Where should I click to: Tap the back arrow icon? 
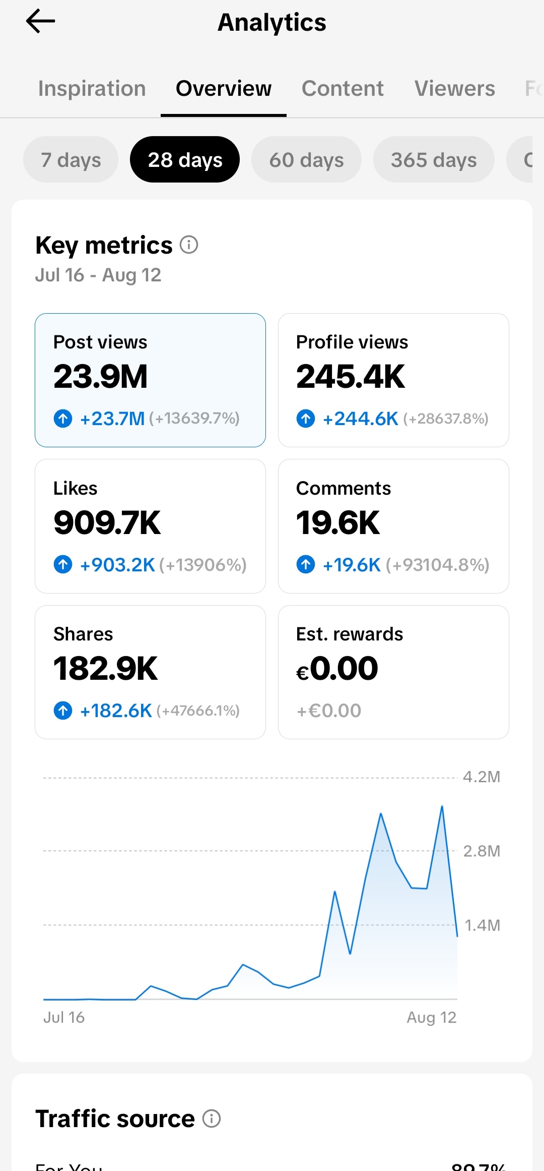[40, 22]
